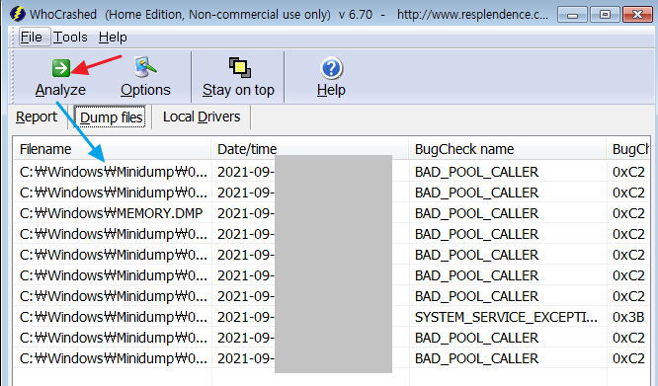658x386 pixels.
Task: Sort by the Date/time column header
Action: (x=309, y=149)
